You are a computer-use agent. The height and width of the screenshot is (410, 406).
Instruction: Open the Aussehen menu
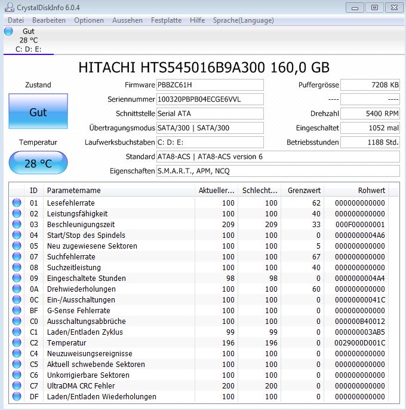tap(127, 20)
